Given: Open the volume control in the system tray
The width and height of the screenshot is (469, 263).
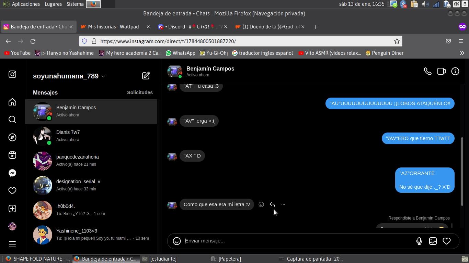Looking at the screenshot, I should tap(425, 4).
